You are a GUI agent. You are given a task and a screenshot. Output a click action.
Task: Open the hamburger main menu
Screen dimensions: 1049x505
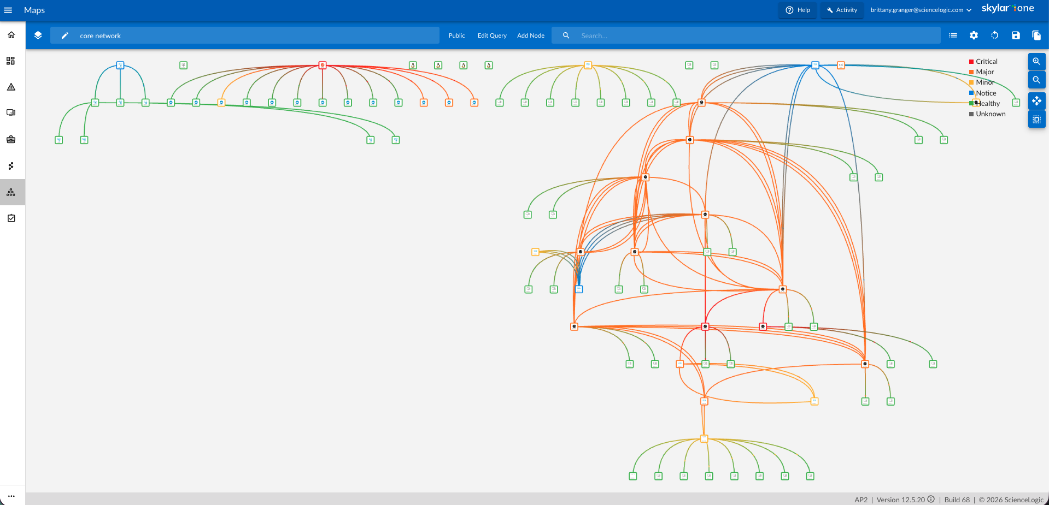[x=8, y=10]
